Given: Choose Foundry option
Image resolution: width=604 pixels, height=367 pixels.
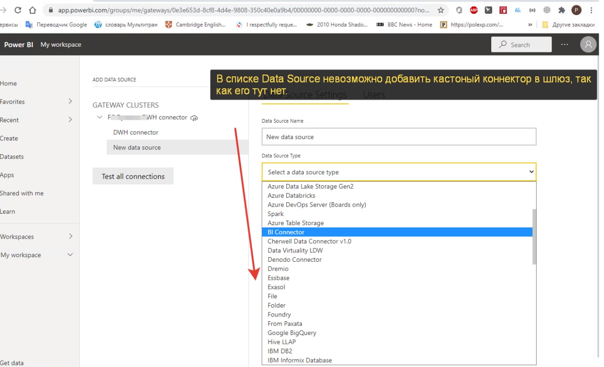Looking at the screenshot, I should (397, 314).
